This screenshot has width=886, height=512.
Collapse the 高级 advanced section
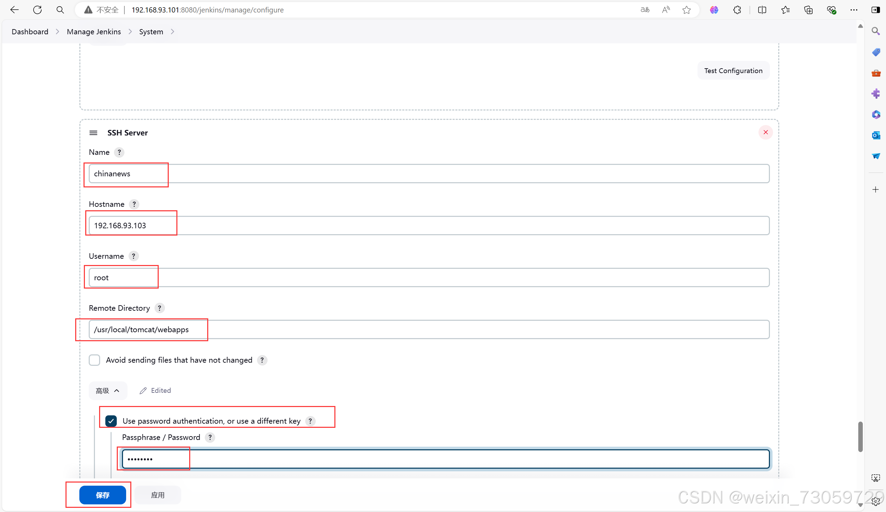107,391
